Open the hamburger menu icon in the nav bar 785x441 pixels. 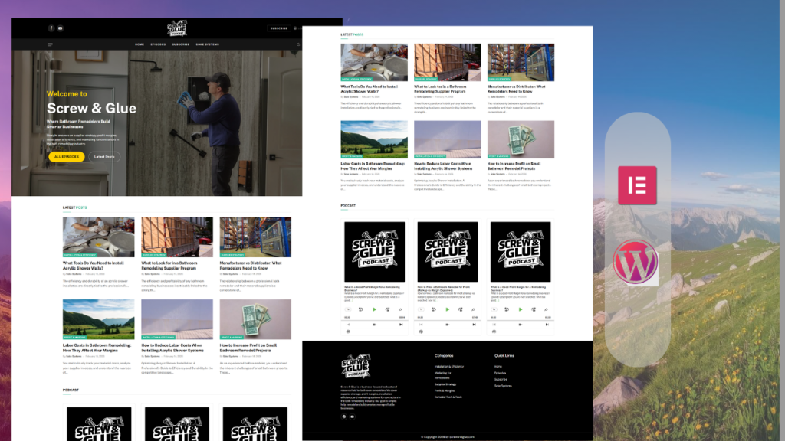coord(50,44)
